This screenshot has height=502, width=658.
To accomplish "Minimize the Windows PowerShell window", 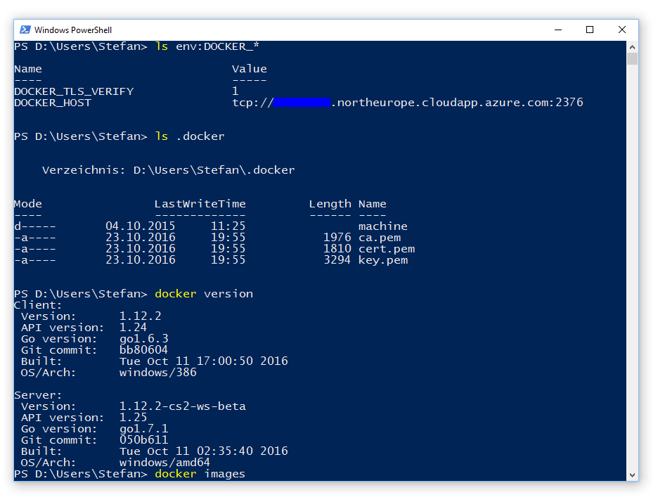I will (x=557, y=30).
